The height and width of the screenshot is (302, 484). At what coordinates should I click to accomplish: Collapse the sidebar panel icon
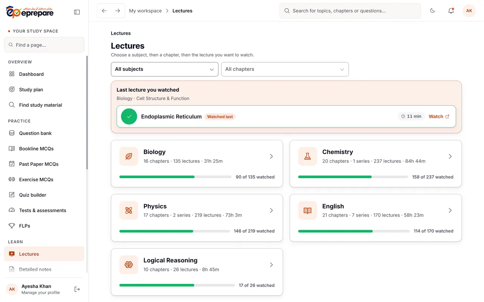(x=77, y=12)
